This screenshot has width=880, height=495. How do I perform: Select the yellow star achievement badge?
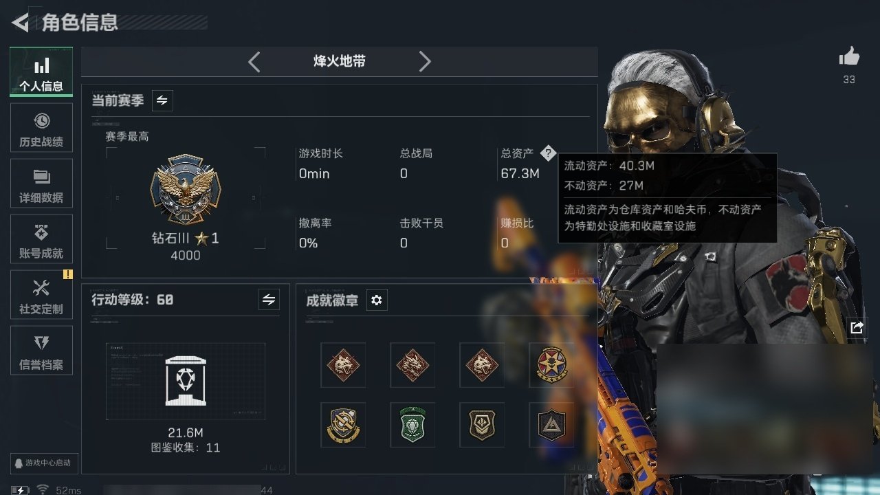point(551,365)
